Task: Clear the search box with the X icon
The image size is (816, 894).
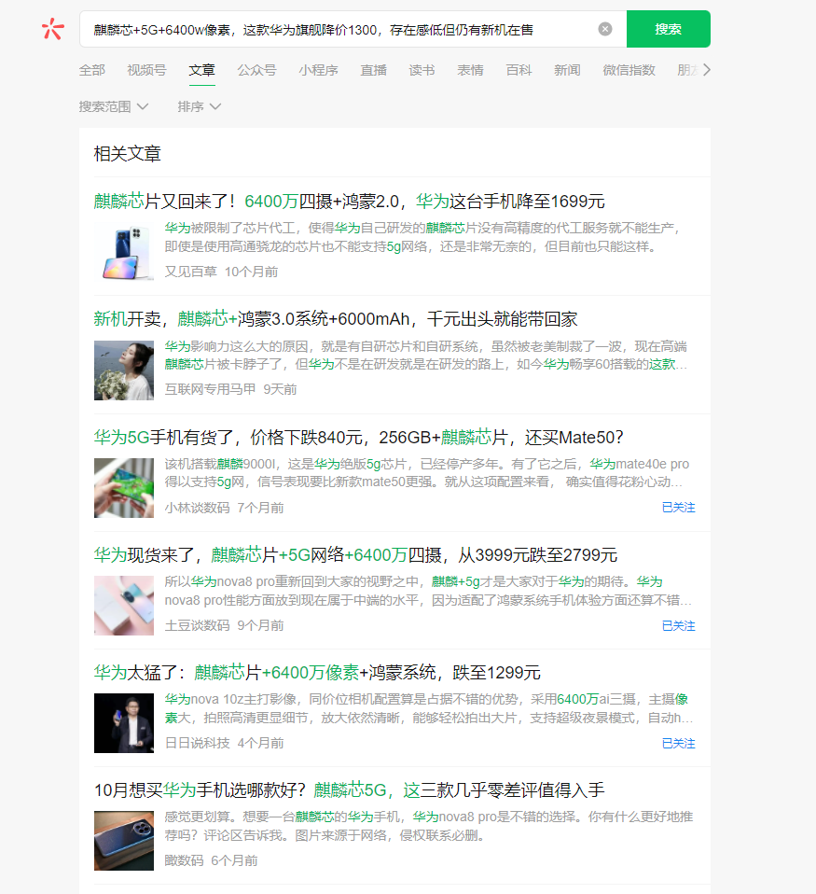Action: click(605, 29)
